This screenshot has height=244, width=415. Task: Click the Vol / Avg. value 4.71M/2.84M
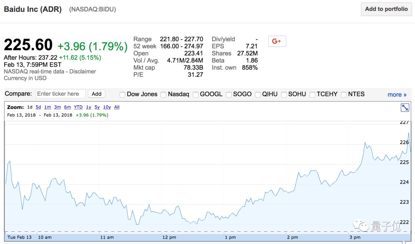[x=185, y=61]
